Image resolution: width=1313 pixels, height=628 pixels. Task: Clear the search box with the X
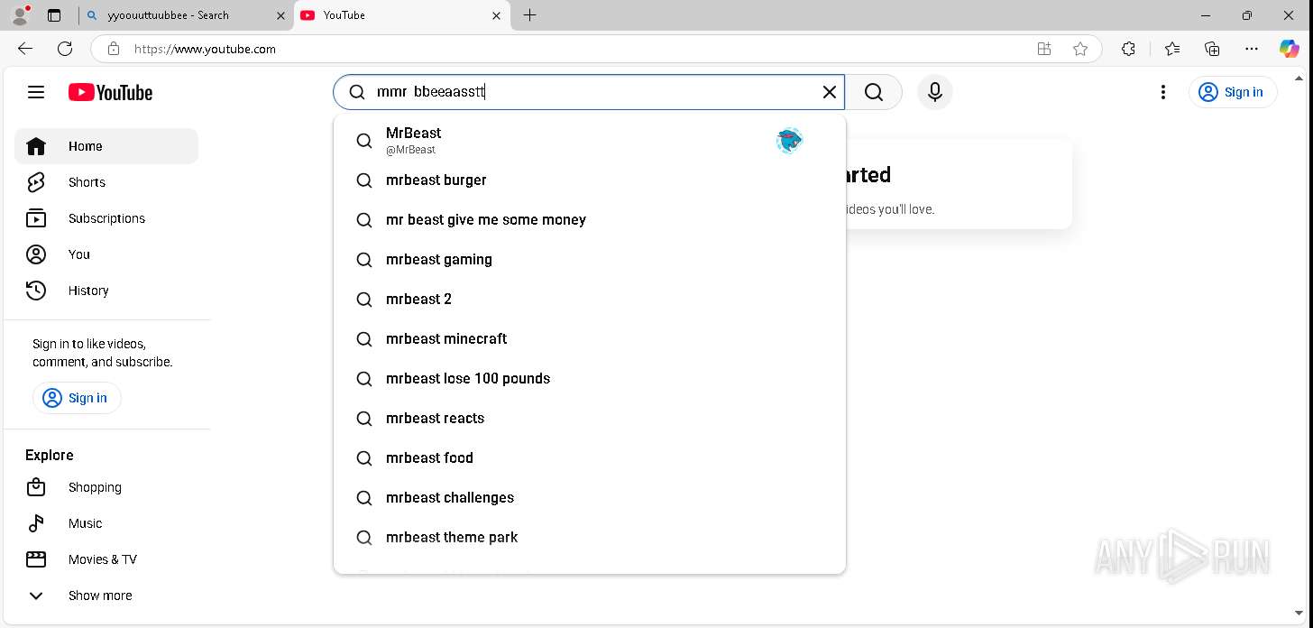[x=830, y=92]
